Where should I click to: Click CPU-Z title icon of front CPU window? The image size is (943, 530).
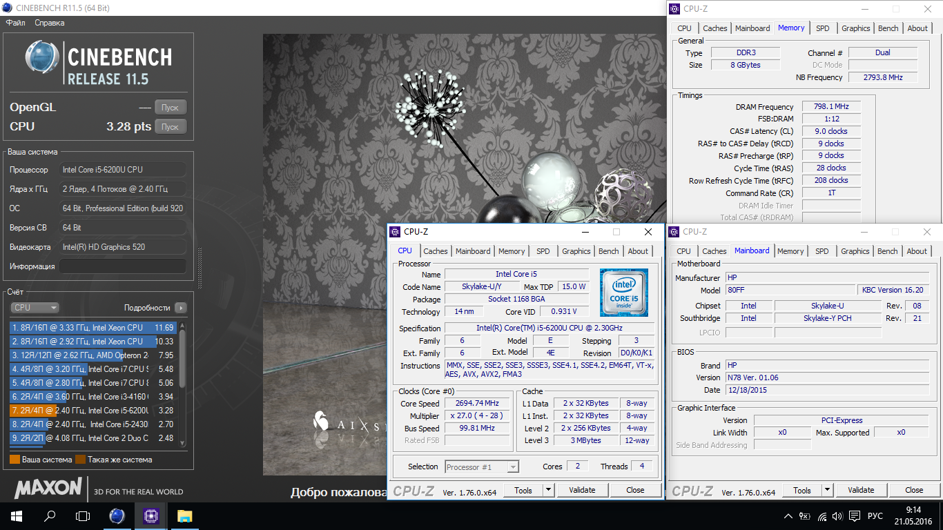[x=396, y=232]
